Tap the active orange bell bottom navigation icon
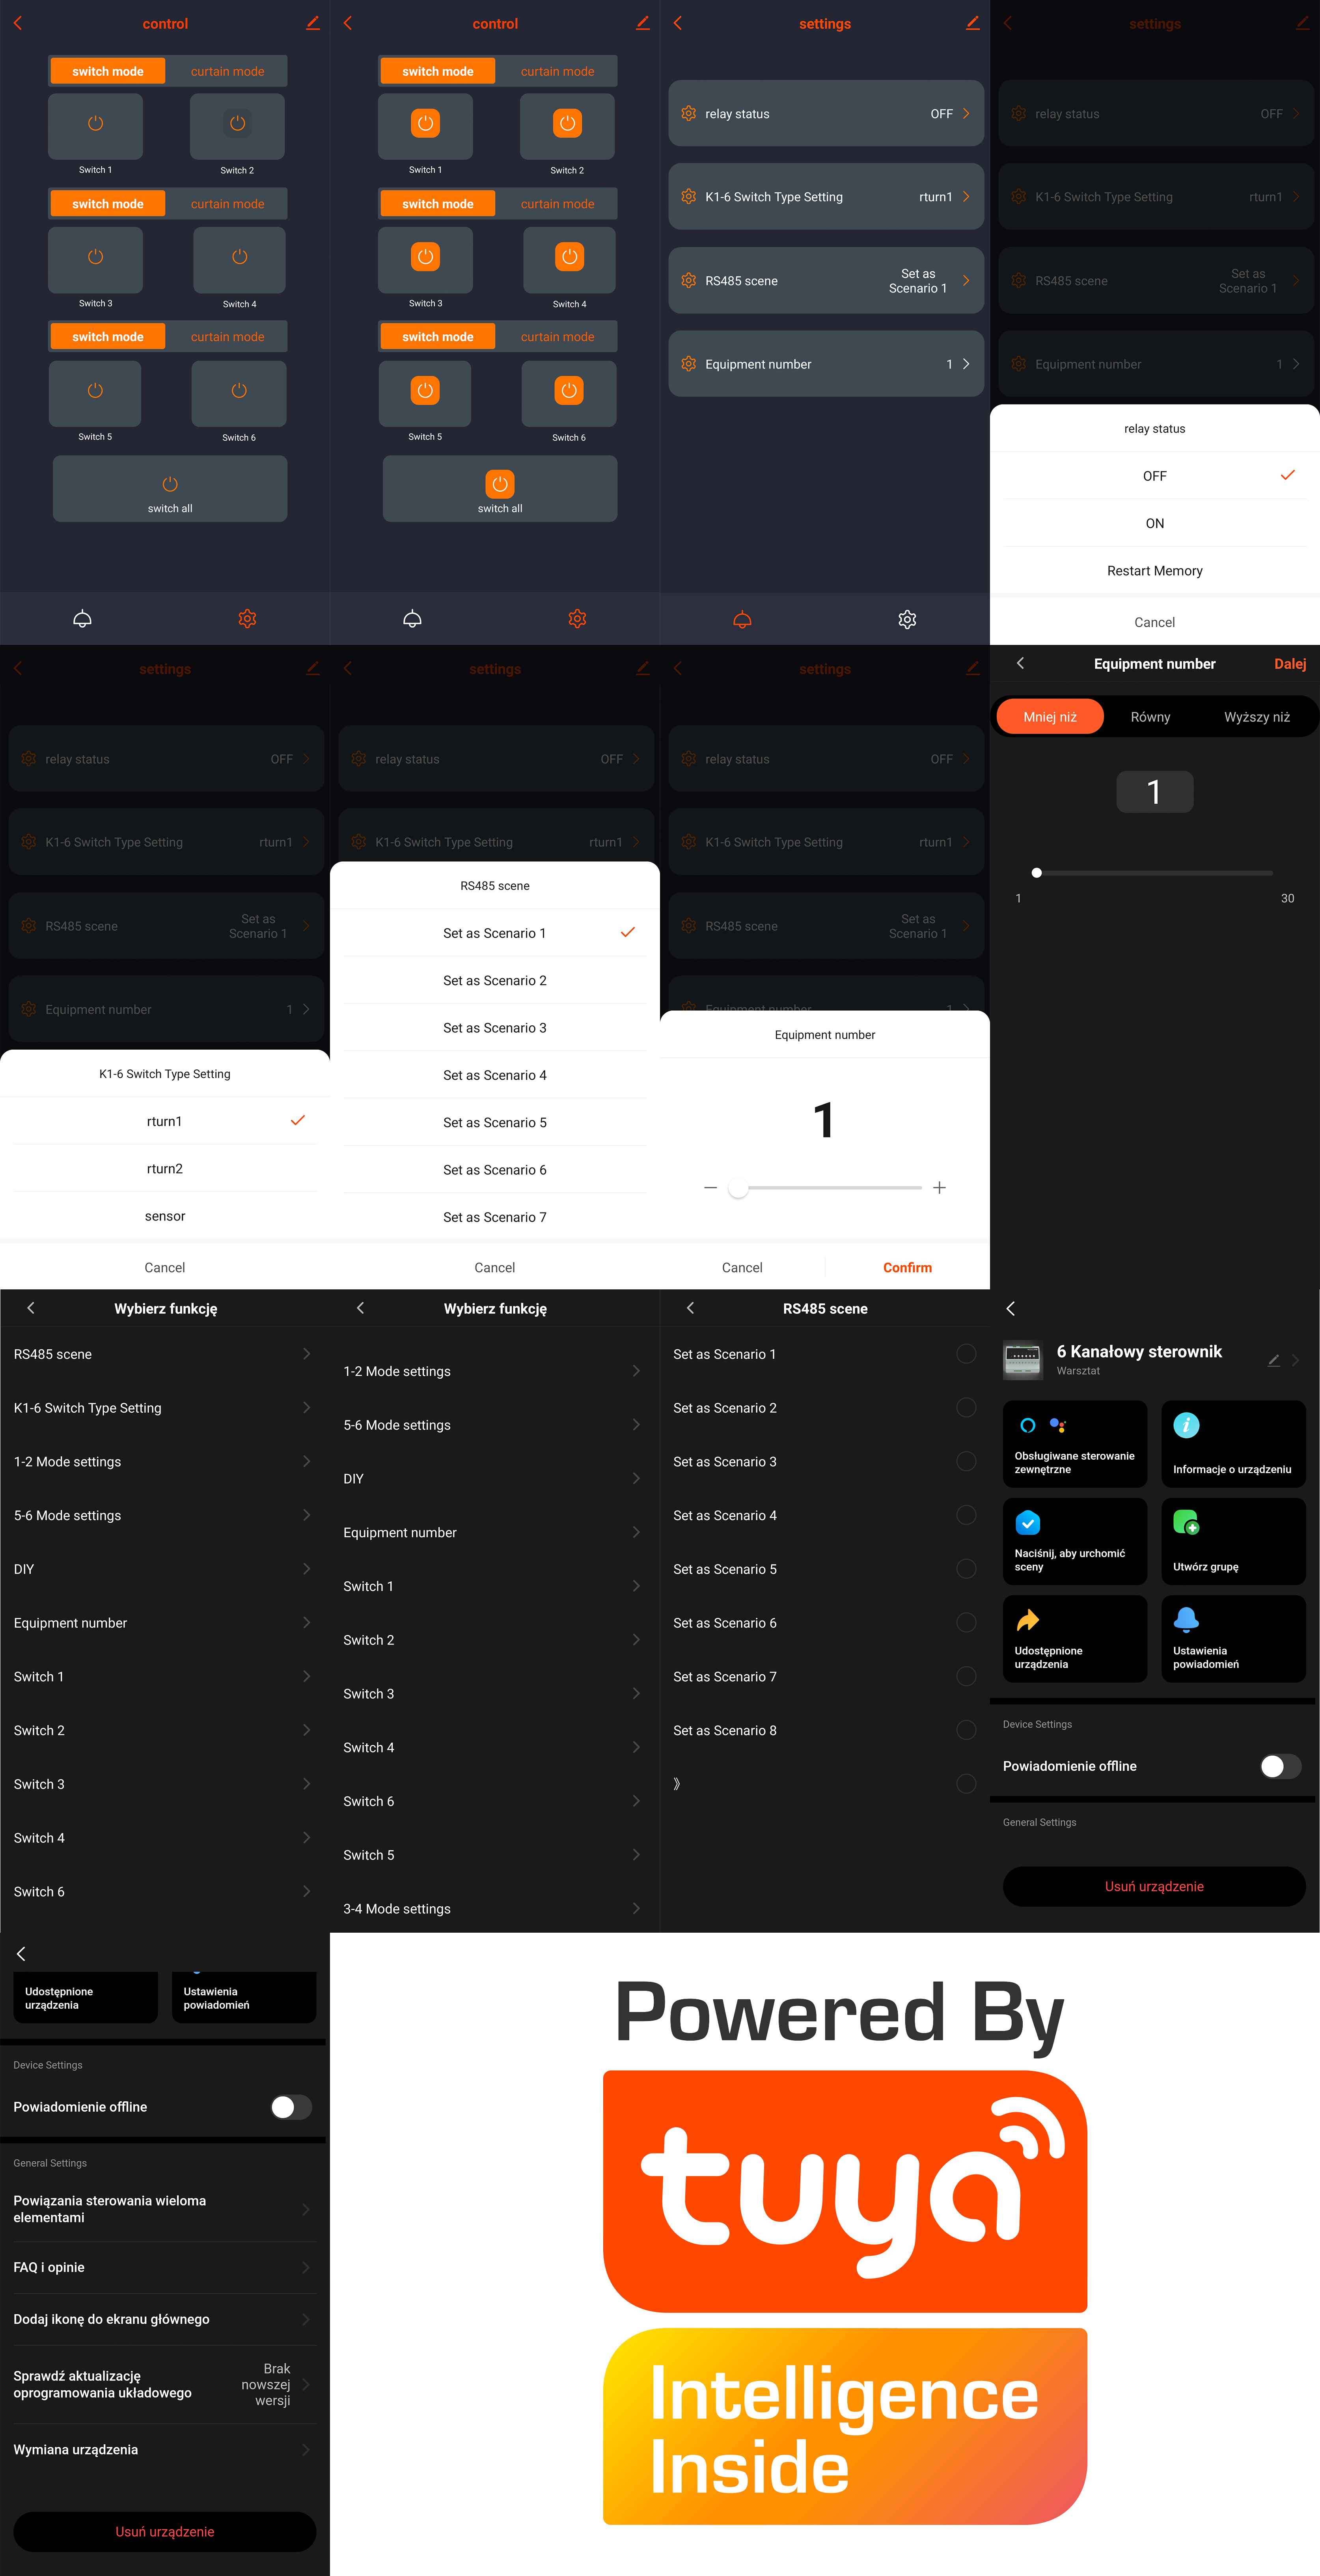Image resolution: width=1320 pixels, height=2576 pixels. [742, 620]
